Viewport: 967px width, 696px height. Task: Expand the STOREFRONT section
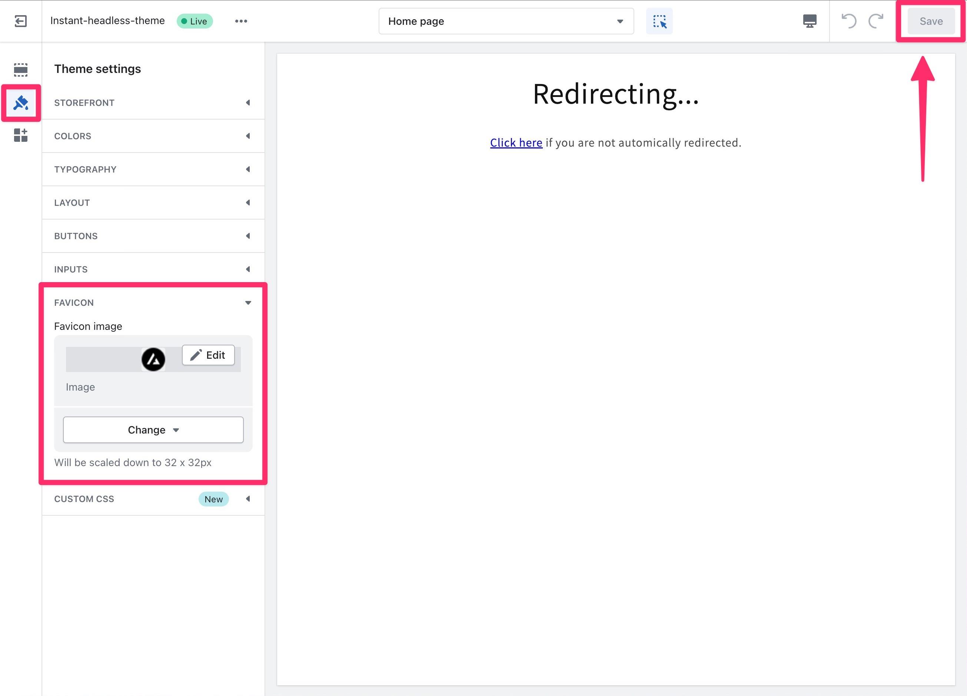[153, 103]
